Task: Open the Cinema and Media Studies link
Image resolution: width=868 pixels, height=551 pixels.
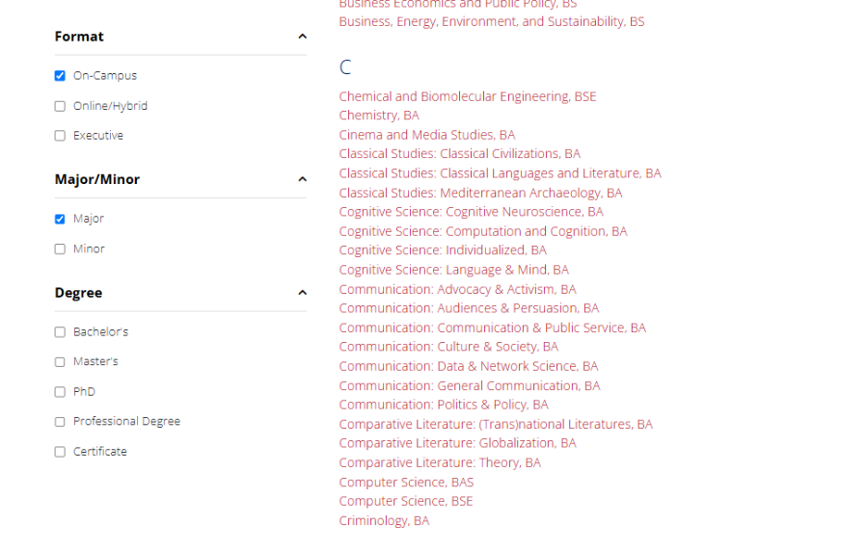Action: pyautogui.click(x=427, y=135)
